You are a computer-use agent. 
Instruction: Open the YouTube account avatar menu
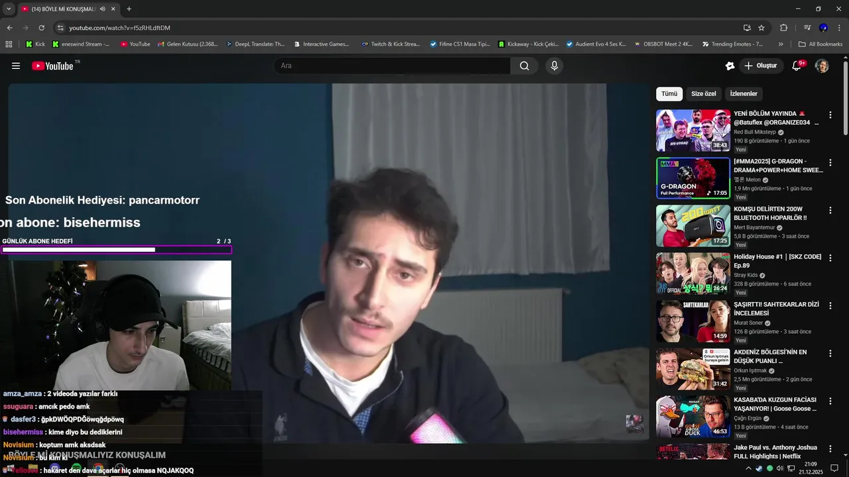(x=822, y=66)
